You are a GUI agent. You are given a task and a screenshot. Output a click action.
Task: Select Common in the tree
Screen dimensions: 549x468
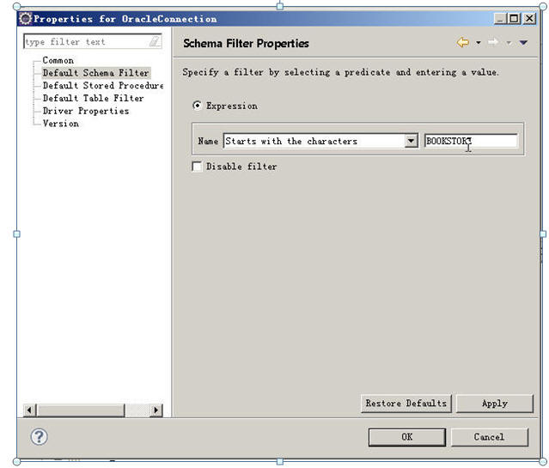[58, 60]
